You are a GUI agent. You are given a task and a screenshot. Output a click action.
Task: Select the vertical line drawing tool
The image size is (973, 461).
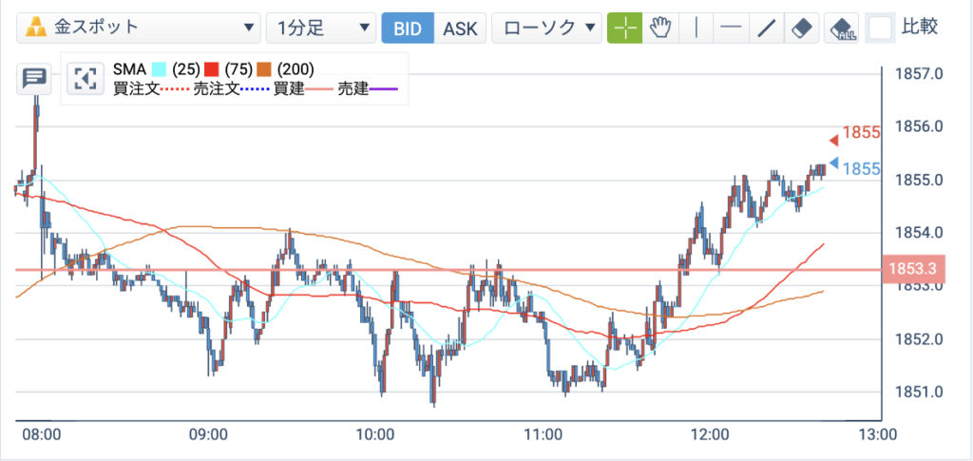click(x=696, y=29)
